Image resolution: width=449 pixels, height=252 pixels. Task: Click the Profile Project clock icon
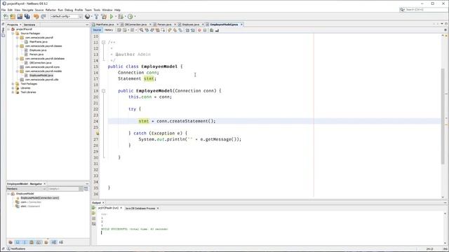pyautogui.click(x=130, y=17)
